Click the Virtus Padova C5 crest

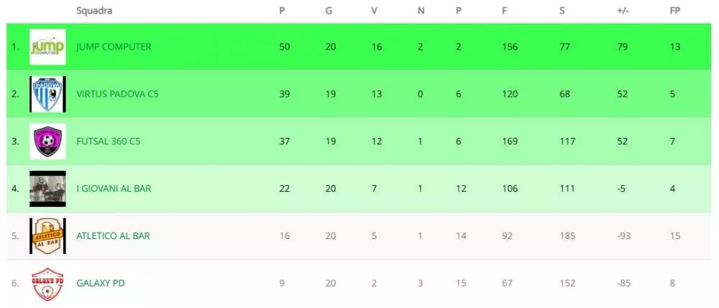tap(47, 94)
